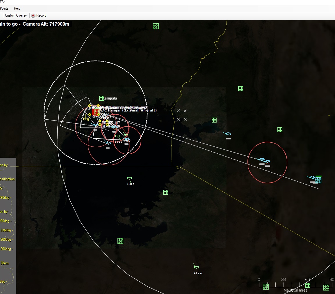
Task: Click the Kampala map label
Action: (x=109, y=98)
